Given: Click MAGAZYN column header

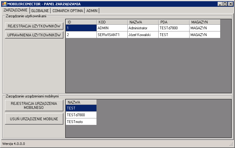Looking at the screenshot, I should 205,22.
